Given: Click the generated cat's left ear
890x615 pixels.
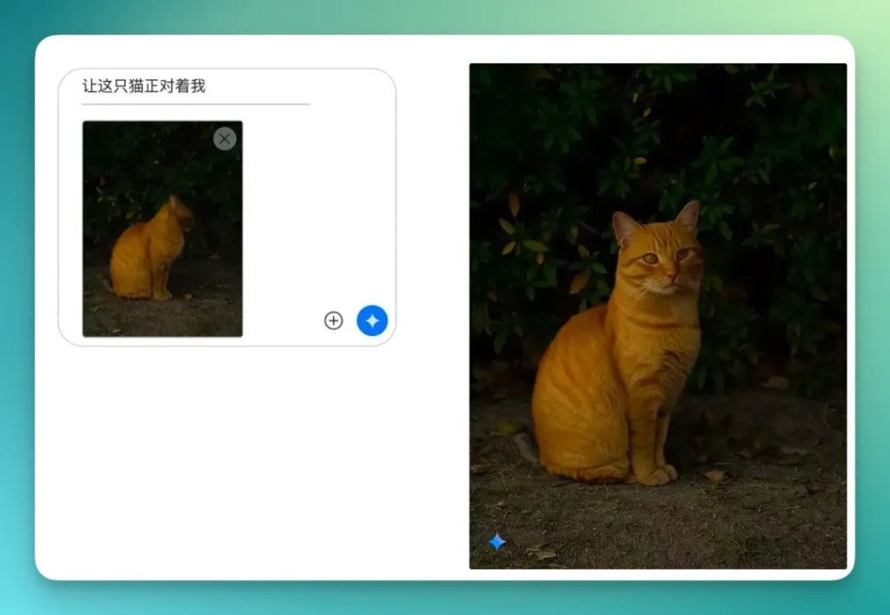Looking at the screenshot, I should (624, 227).
